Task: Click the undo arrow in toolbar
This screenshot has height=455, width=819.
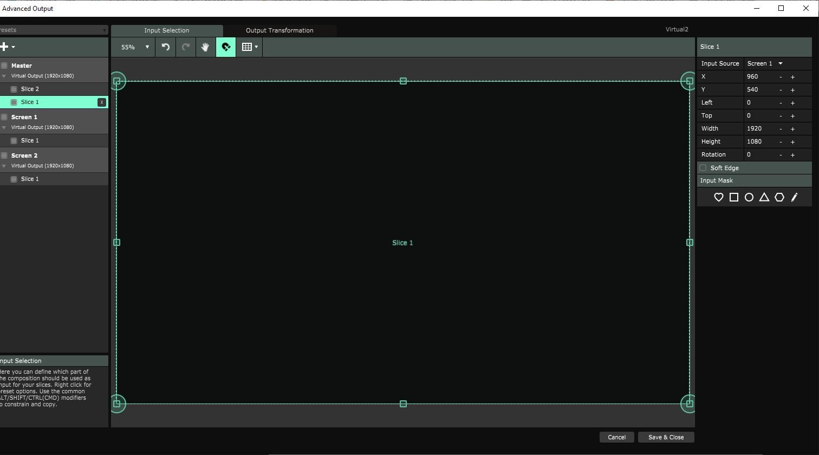Action: (166, 47)
